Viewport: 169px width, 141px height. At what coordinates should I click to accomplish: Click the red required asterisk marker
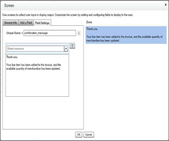tap(22, 33)
